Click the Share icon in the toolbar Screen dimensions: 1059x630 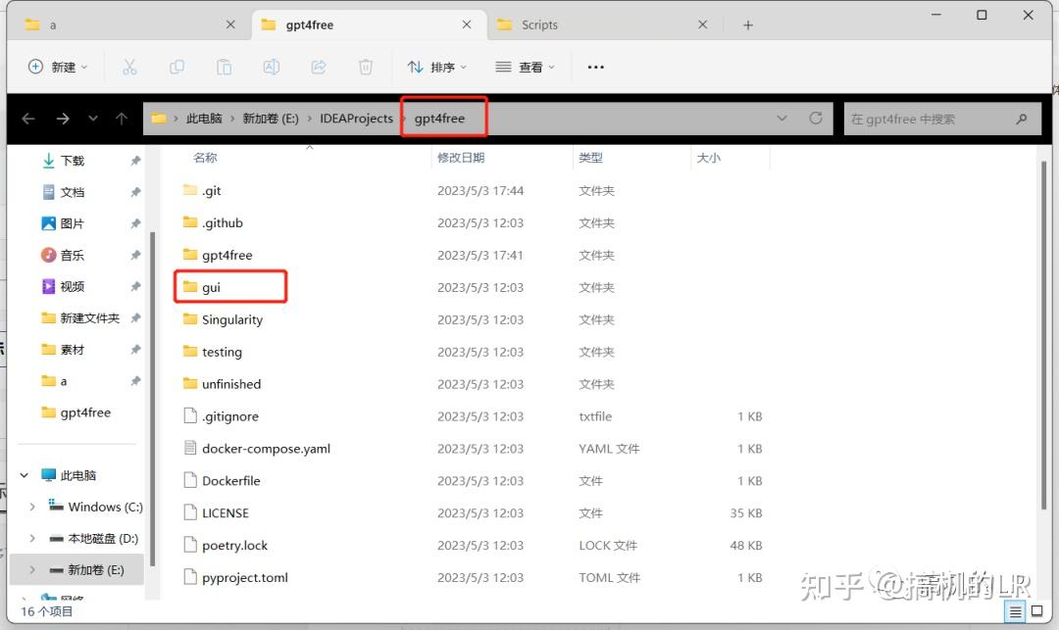point(318,67)
